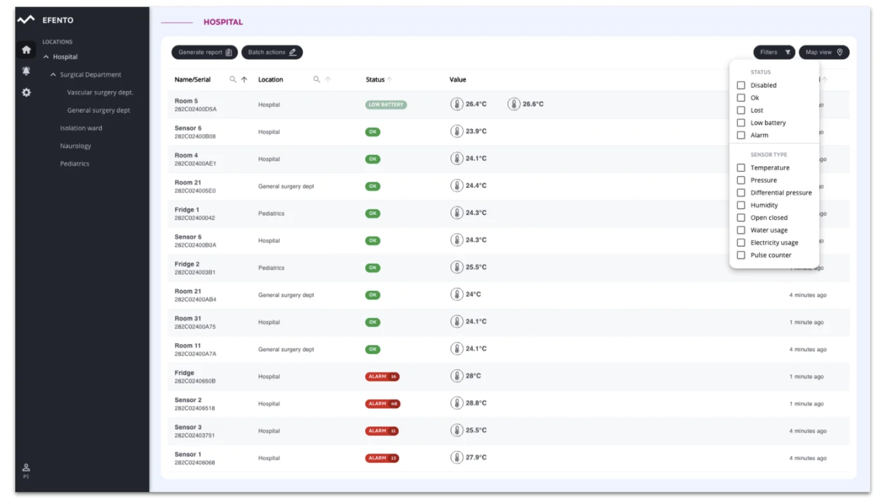Image resolution: width=886 pixels, height=499 pixels.
Task: Open the alarm bell notifications icon
Action: click(x=26, y=71)
